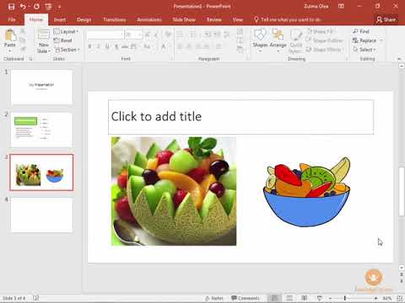Image resolution: width=405 pixels, height=303 pixels.
Task: Click the Tell me what you want search box
Action: coord(288,19)
